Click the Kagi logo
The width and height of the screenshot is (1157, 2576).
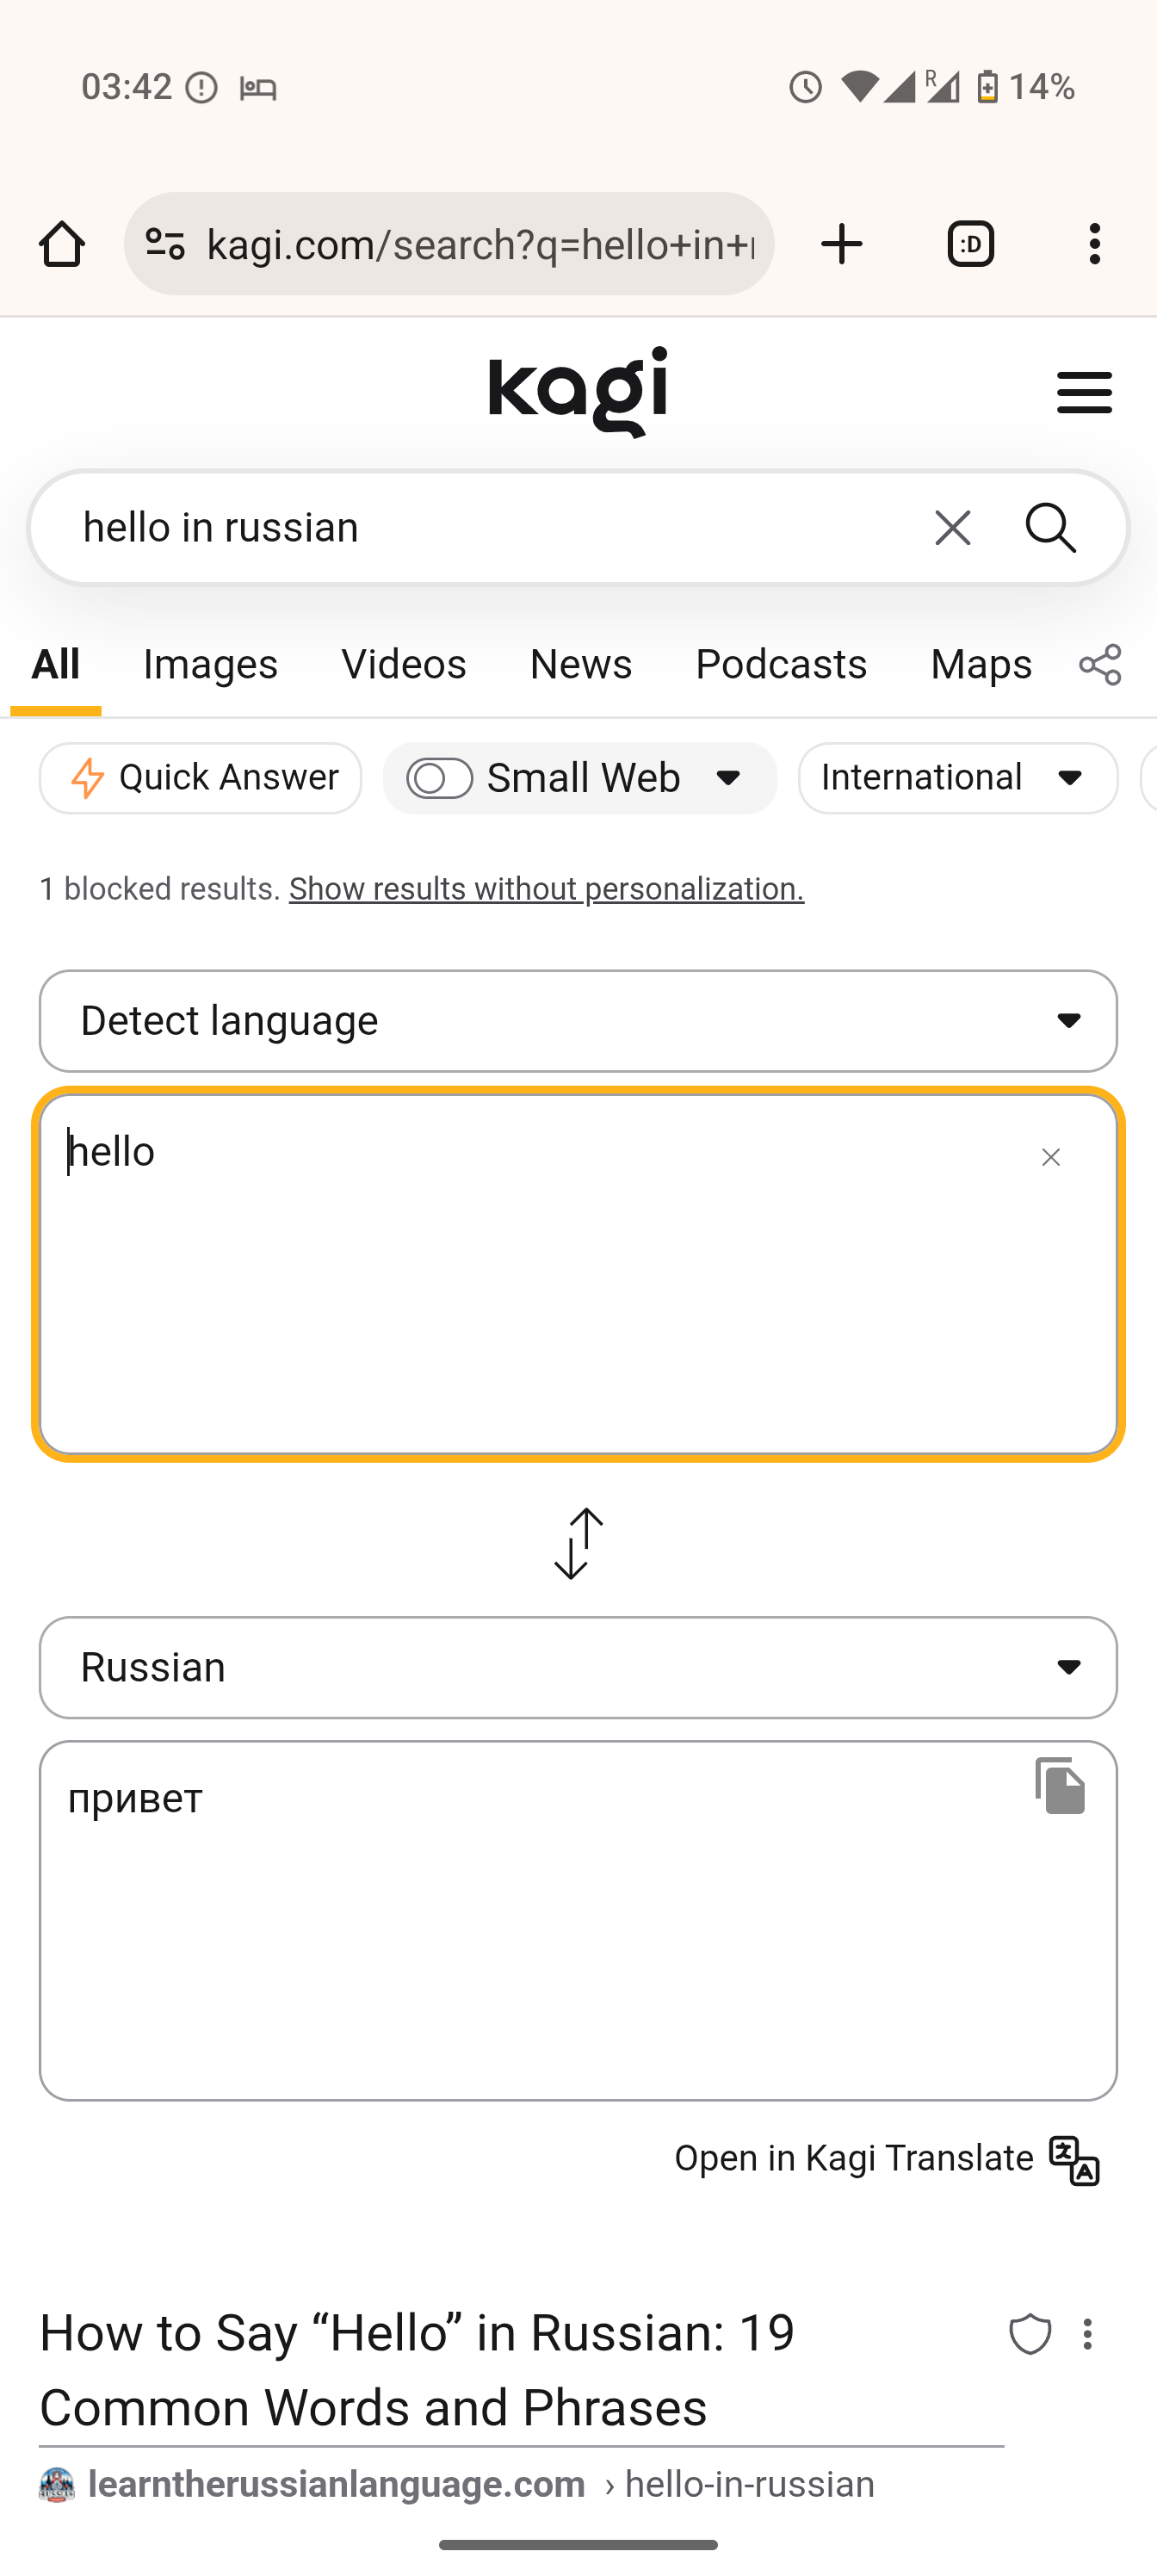click(578, 392)
